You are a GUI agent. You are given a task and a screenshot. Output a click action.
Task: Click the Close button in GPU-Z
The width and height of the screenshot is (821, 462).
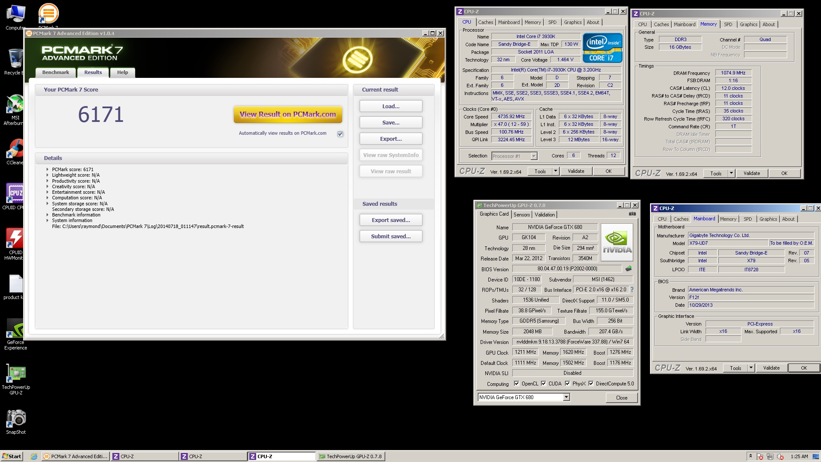(622, 397)
